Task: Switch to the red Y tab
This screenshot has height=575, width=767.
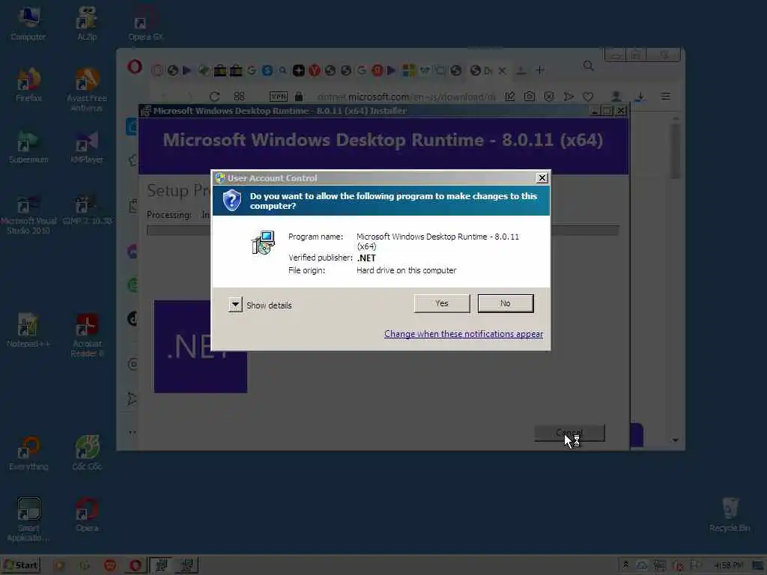Action: coord(315,70)
